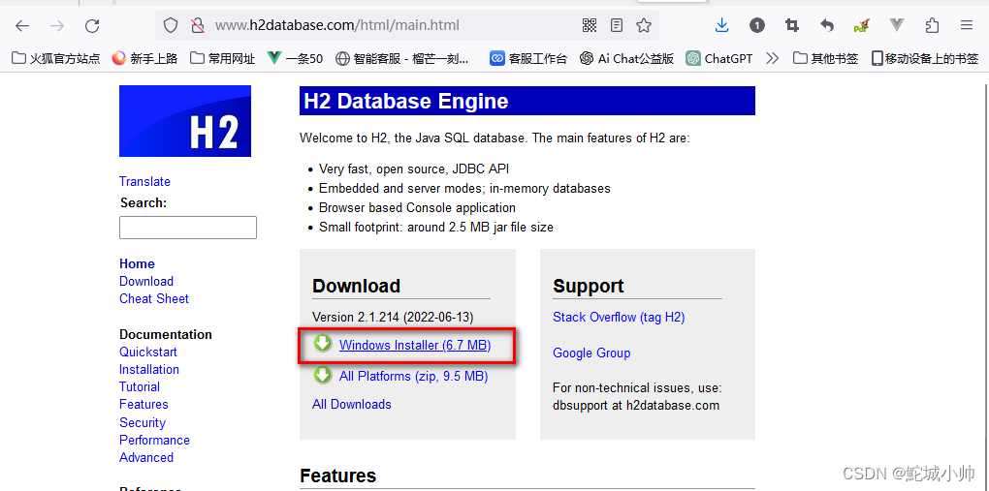This screenshot has height=491, width=989.
Task: Click All Platforms (zip, 9.5 MB) link
Action: pyautogui.click(x=413, y=377)
